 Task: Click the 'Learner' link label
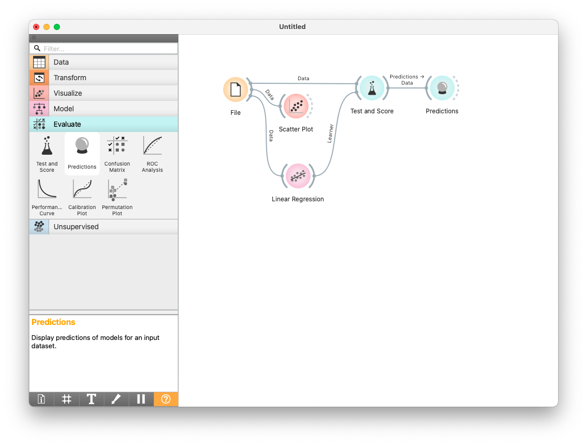point(330,134)
